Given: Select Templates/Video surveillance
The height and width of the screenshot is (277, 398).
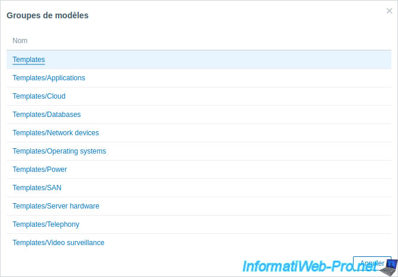Looking at the screenshot, I should 59,243.
